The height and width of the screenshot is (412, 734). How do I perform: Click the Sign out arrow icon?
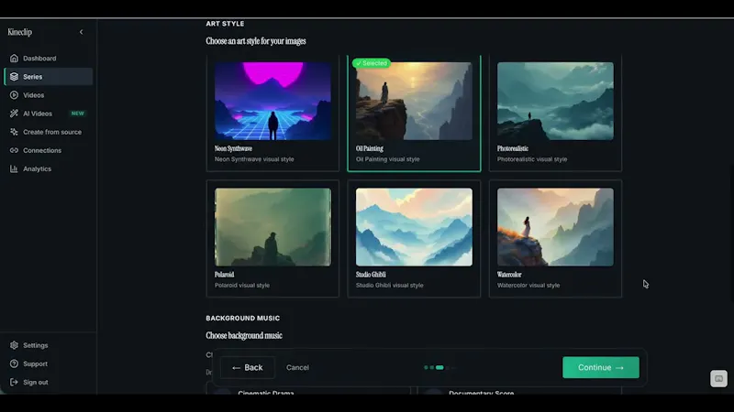pos(14,382)
